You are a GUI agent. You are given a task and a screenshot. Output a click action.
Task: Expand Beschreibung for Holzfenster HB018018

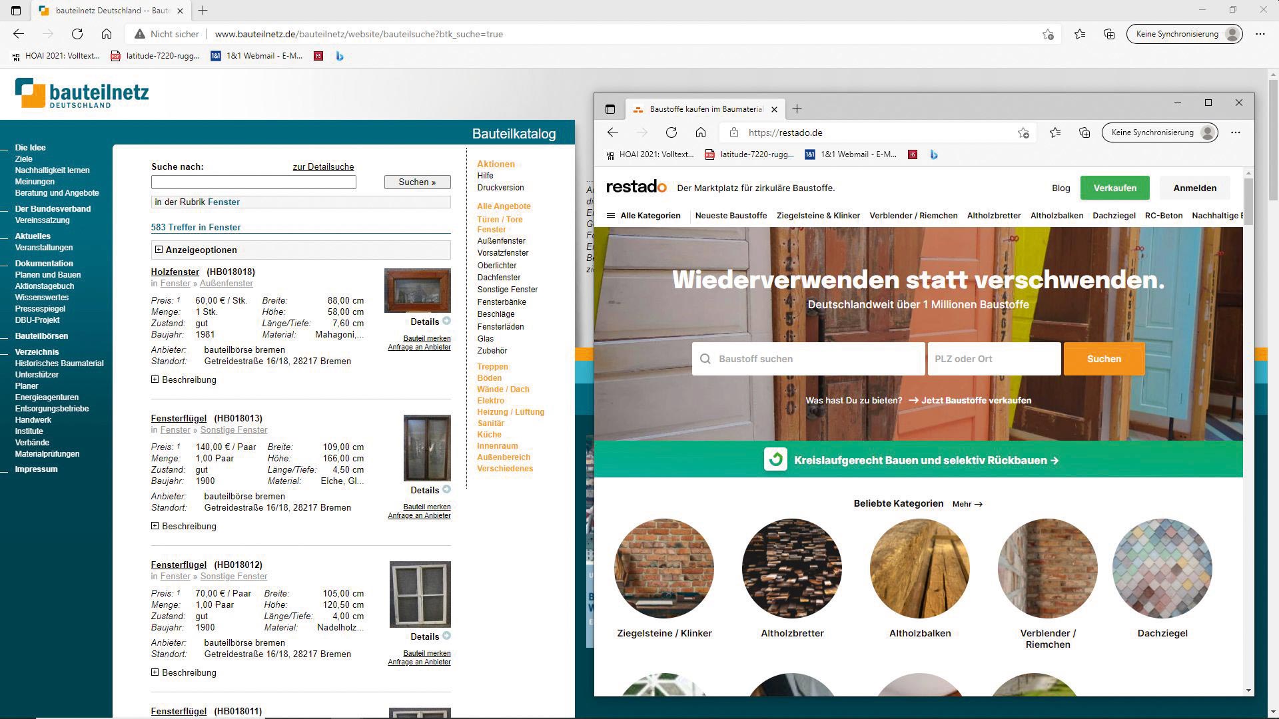tap(155, 379)
